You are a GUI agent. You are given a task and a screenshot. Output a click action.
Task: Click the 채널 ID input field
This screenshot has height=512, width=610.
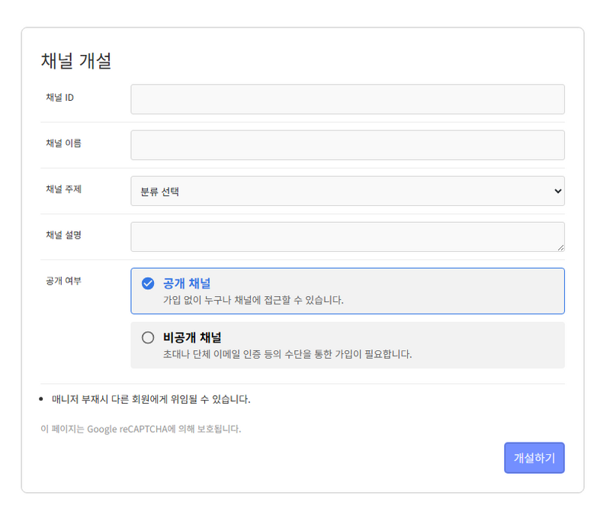(347, 99)
